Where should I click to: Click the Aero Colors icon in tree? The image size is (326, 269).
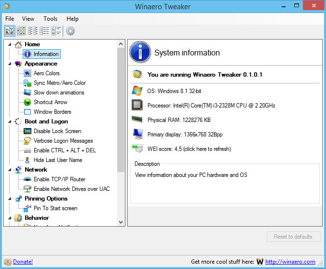27,73
